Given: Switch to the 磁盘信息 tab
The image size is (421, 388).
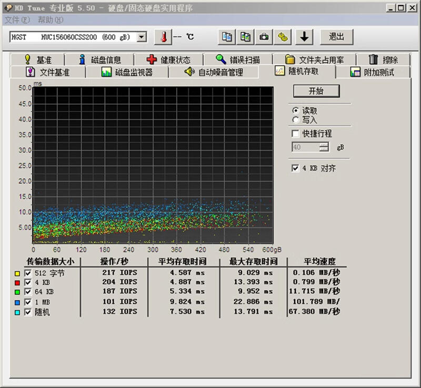Looking at the screenshot, I should 100,59.
